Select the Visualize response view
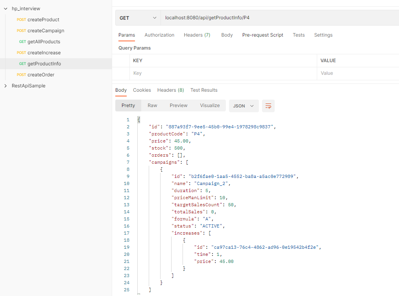 pos(209,105)
